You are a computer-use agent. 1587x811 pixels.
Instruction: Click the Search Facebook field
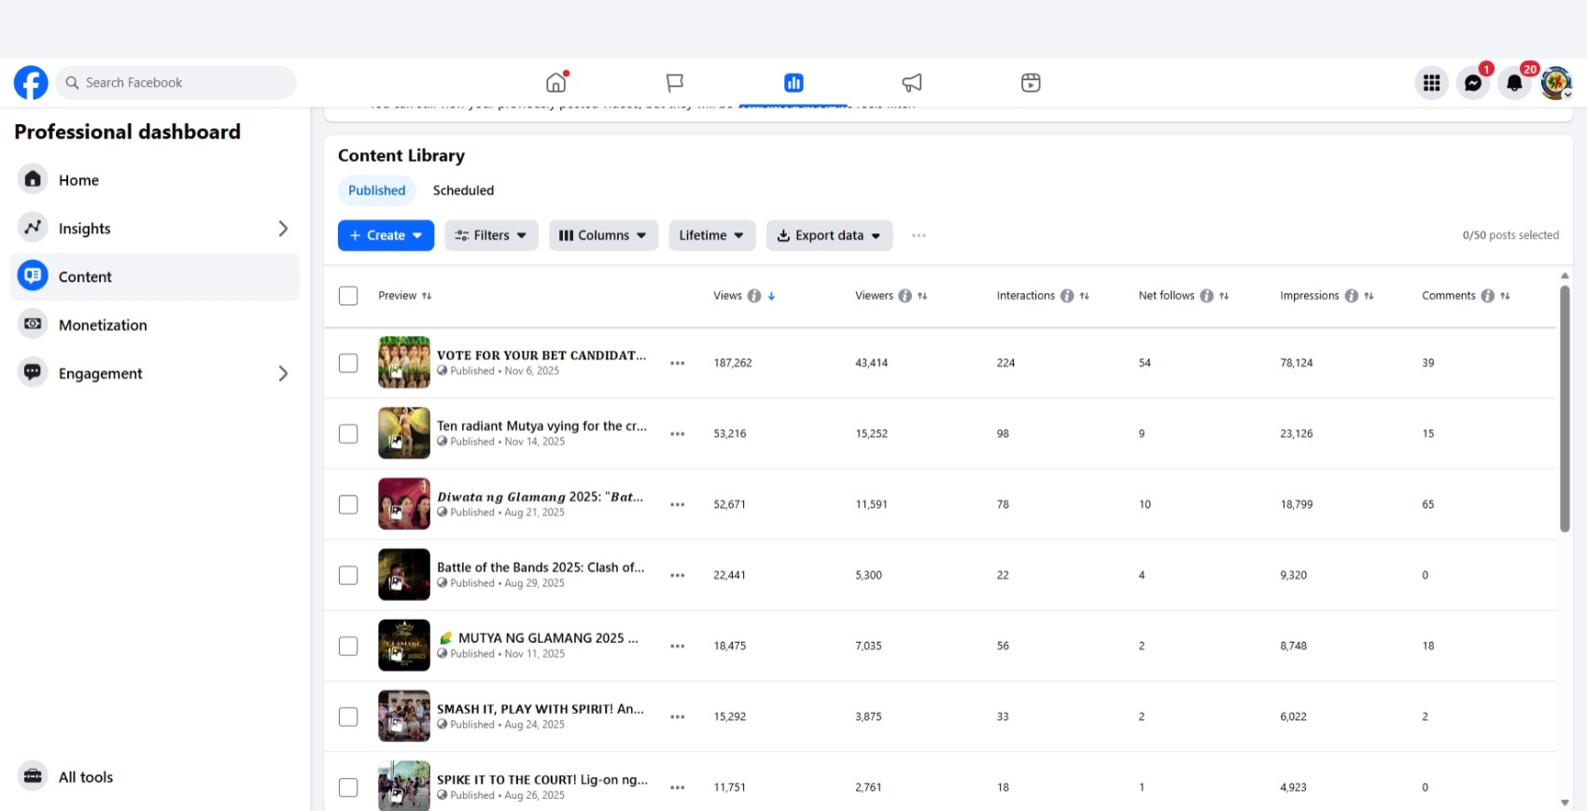point(176,83)
